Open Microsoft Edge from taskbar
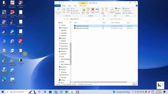 (x=67, y=92)
